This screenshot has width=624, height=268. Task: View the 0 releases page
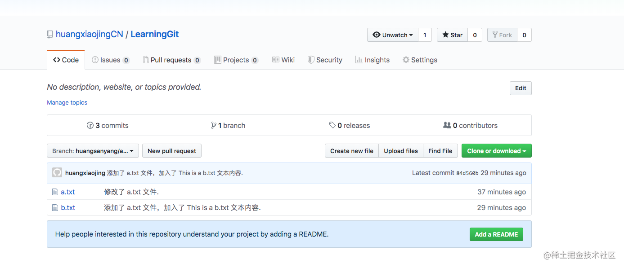coord(350,125)
